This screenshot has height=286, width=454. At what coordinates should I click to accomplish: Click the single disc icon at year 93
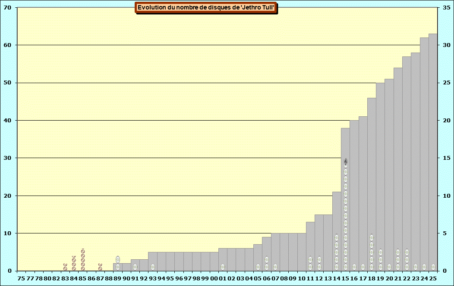click(153, 267)
